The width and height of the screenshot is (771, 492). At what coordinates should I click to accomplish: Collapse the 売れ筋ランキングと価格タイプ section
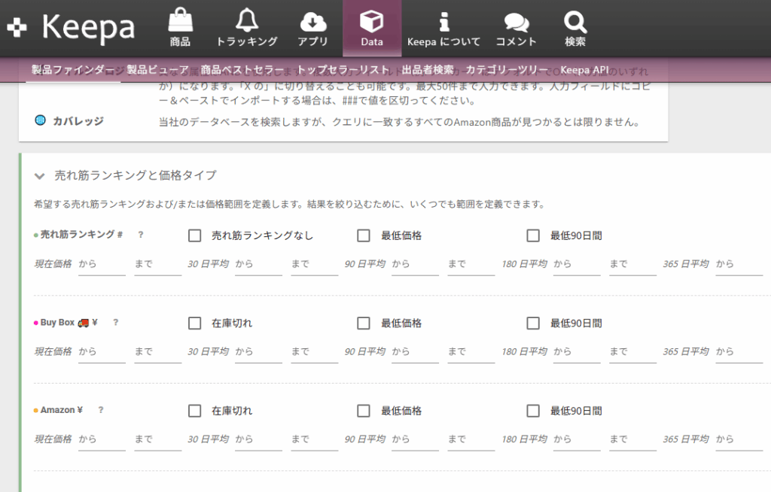coord(40,175)
